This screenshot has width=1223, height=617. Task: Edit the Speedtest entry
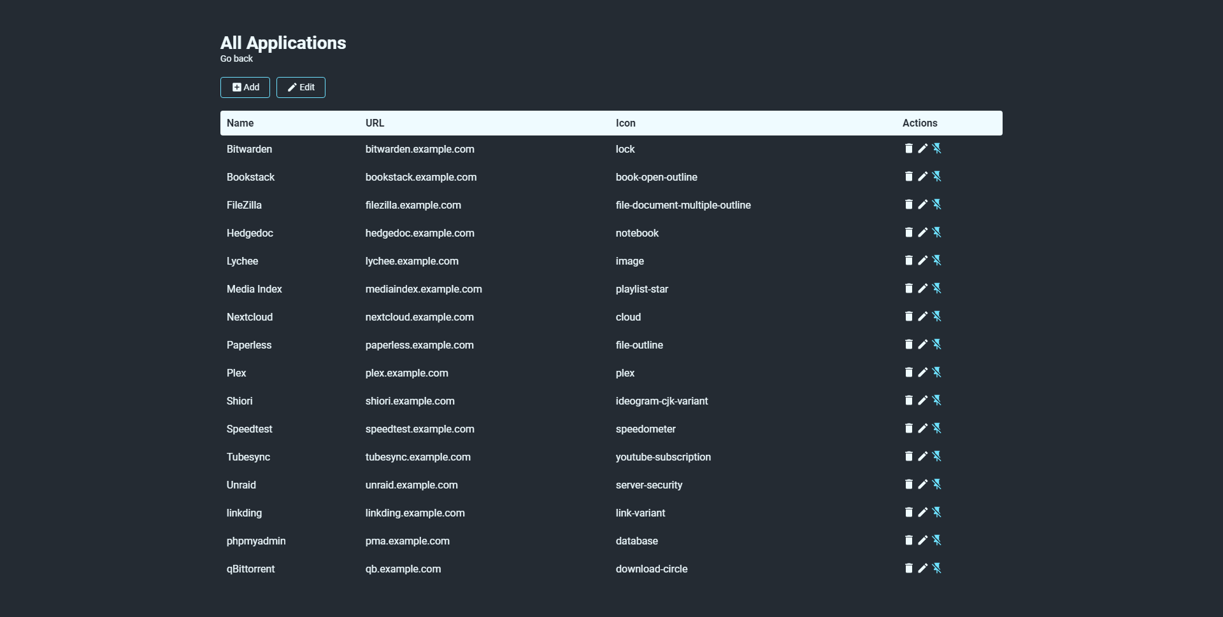click(x=922, y=429)
